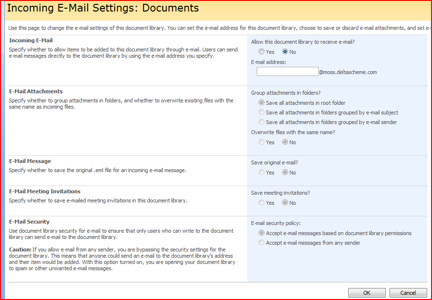The width and height of the screenshot is (432, 300).
Task: Accept e-mail based on document library permissions
Action: 262,233
